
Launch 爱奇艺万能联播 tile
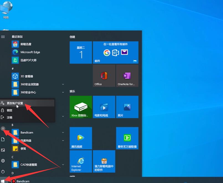(127, 138)
